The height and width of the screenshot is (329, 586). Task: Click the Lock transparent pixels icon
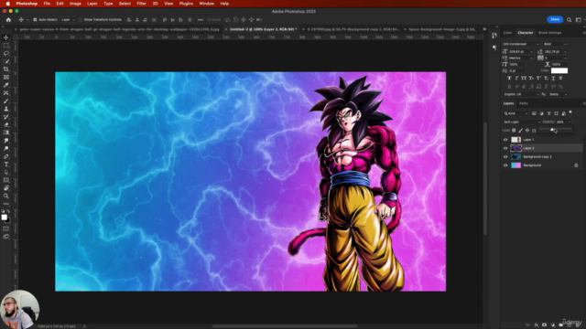(x=514, y=130)
